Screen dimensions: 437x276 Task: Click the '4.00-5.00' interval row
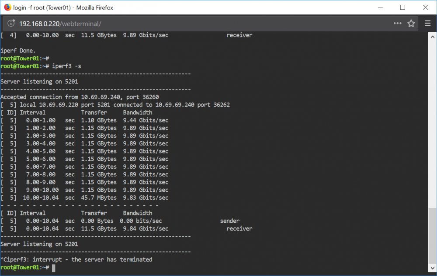click(84, 151)
